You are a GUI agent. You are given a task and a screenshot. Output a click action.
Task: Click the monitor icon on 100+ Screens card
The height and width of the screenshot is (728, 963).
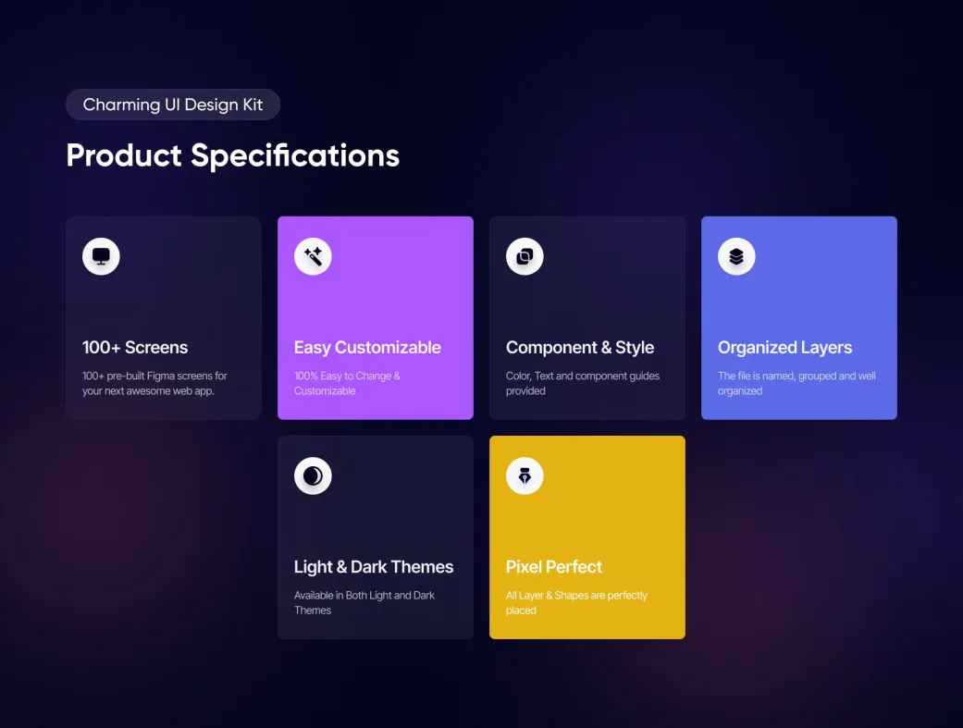(x=101, y=256)
